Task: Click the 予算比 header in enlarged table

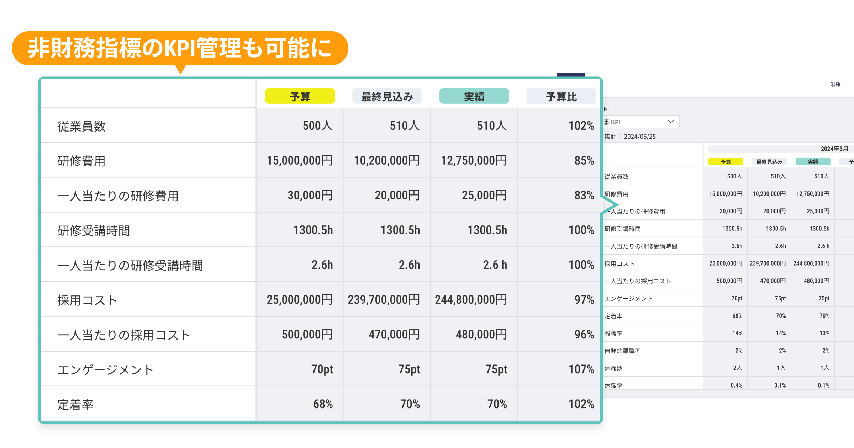Action: [x=561, y=96]
